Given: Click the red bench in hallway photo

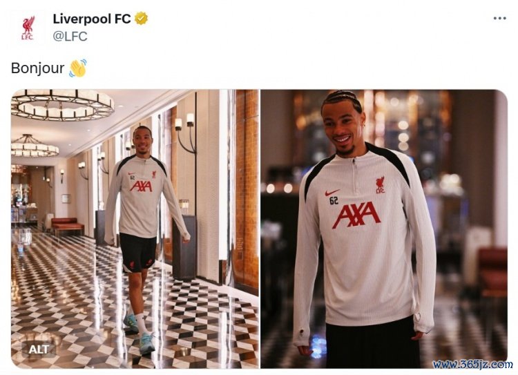Looking at the screenshot, I should [68, 224].
